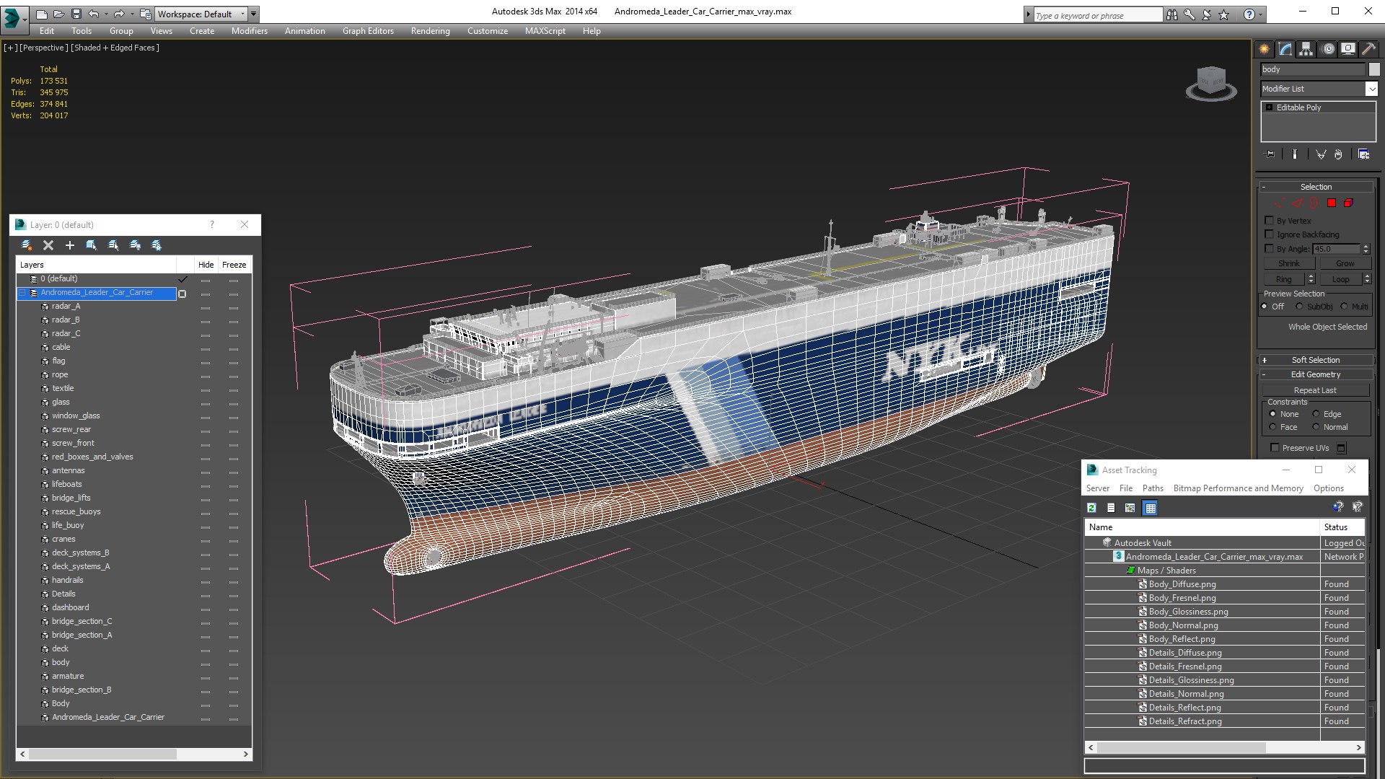Click the Repeat Last button
The width and height of the screenshot is (1385, 779).
1315,390
